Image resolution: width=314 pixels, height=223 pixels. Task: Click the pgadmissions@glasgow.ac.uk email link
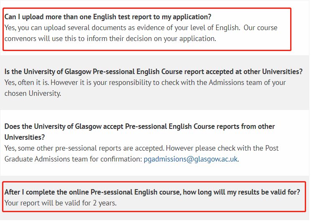click(191, 159)
